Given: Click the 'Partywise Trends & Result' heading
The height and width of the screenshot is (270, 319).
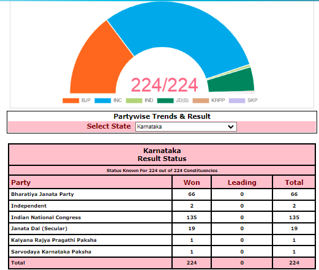Looking at the screenshot, I should pos(162,116).
